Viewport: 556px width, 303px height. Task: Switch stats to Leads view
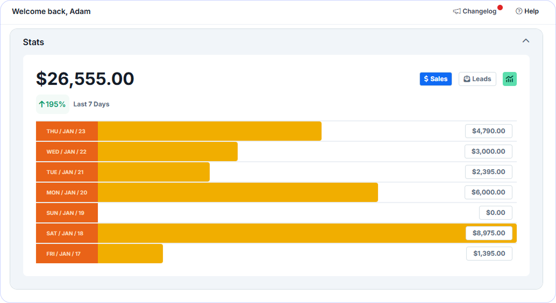[477, 79]
